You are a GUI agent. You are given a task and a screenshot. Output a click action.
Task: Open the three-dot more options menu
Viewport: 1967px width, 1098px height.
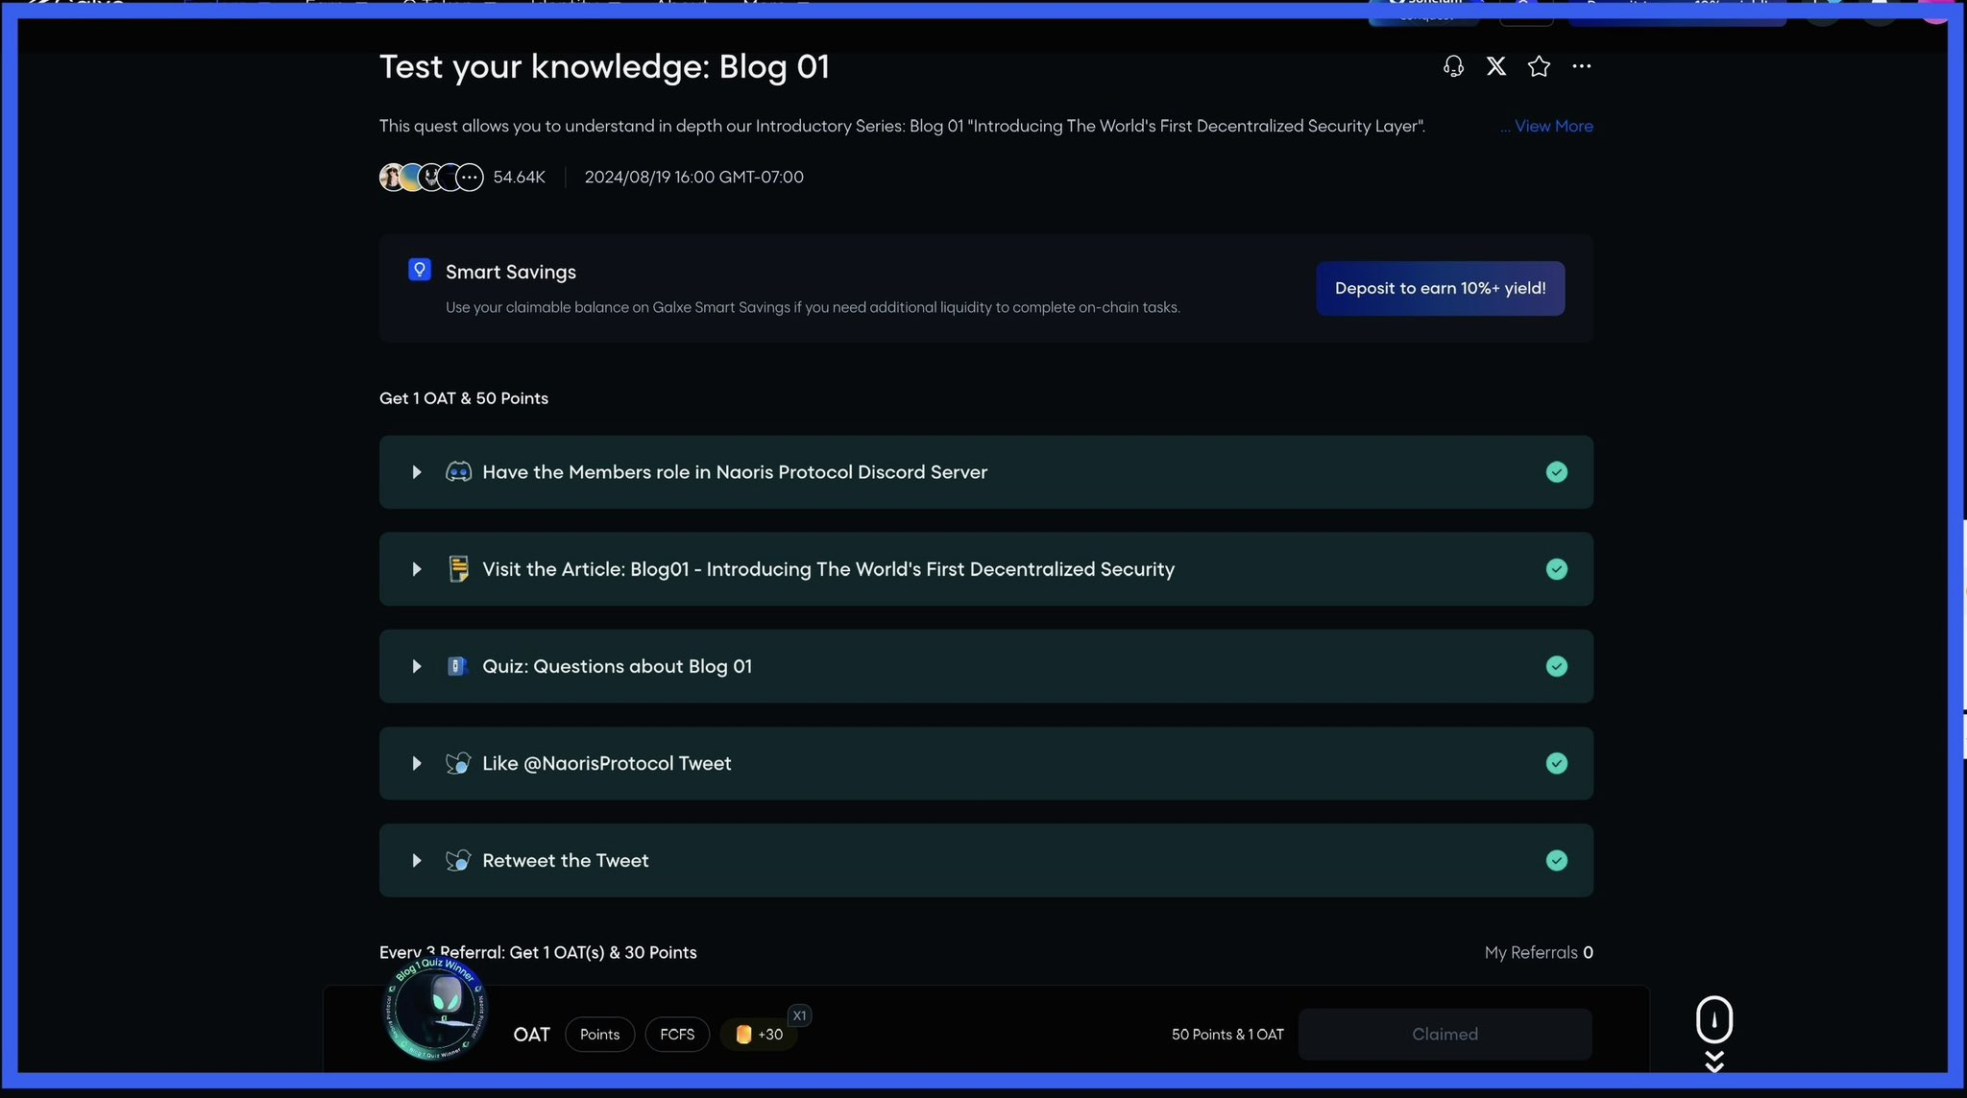pyautogui.click(x=1582, y=66)
